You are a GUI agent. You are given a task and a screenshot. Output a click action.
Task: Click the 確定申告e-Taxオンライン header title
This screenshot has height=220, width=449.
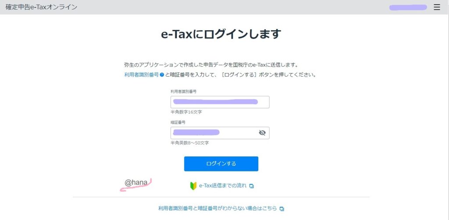click(42, 7)
